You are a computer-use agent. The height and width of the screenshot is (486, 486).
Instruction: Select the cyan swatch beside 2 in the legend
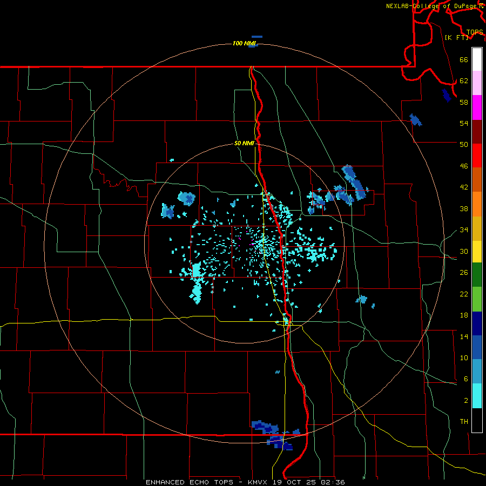[x=477, y=396]
